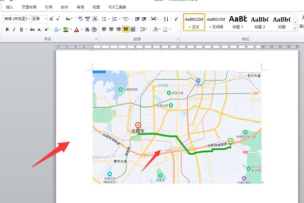
Task: Expand font dialog launcher
Action: pos(96,39)
